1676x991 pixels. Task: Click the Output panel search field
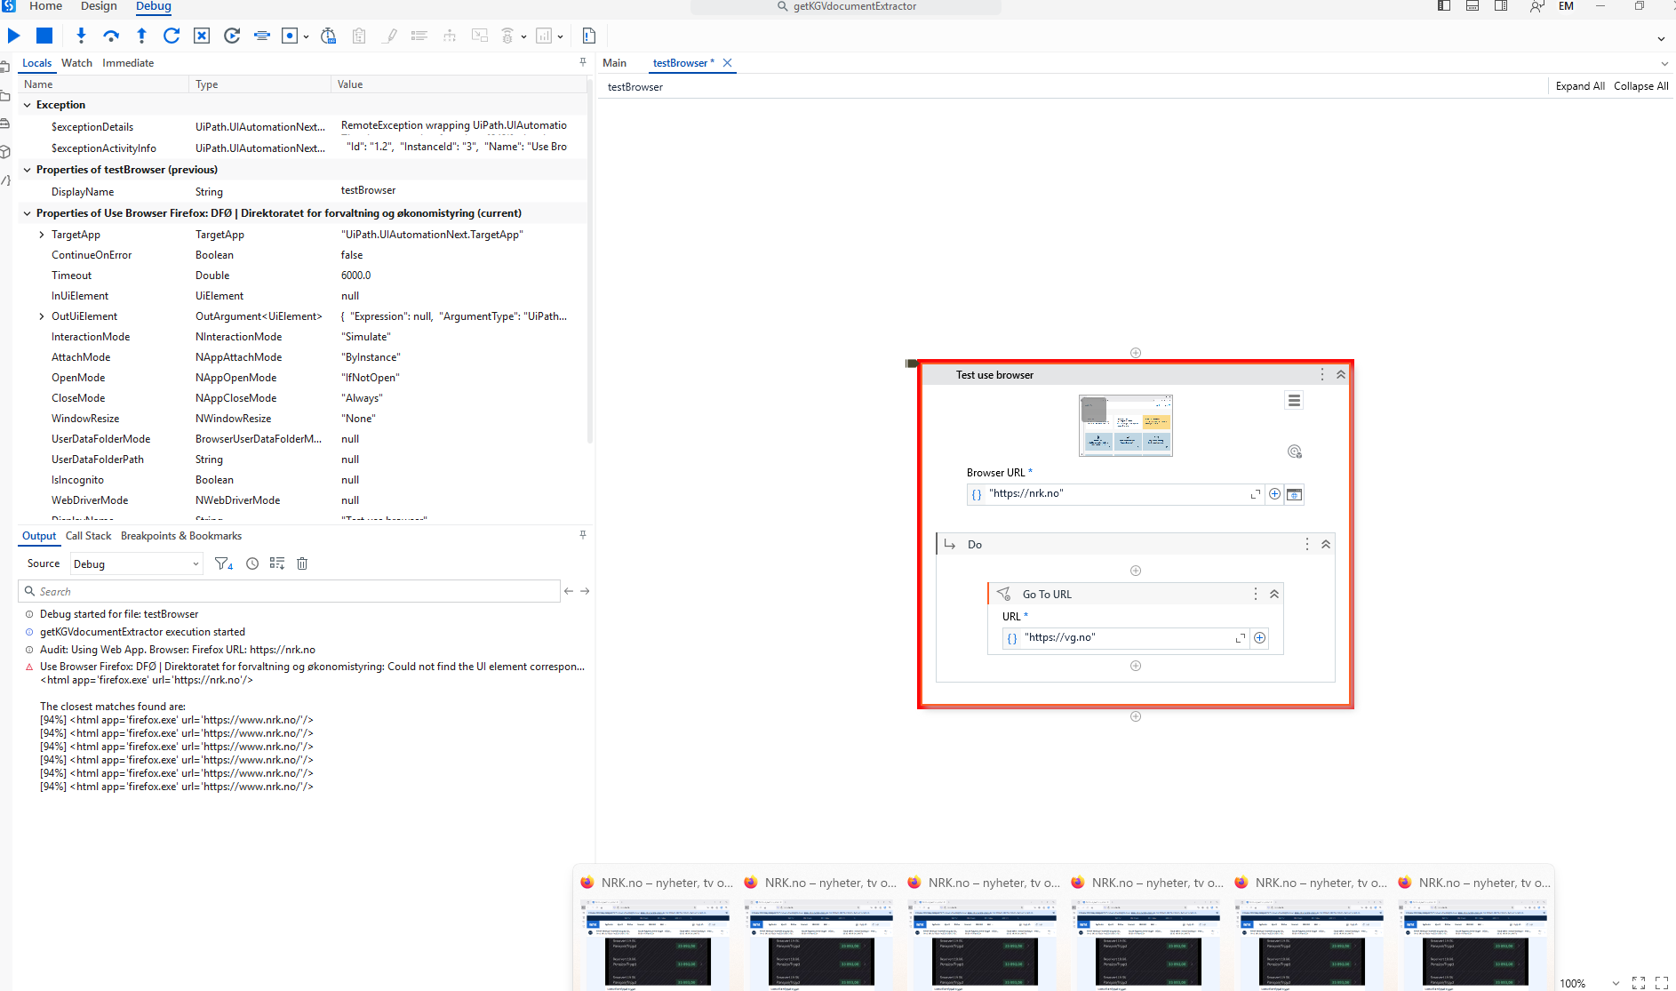(x=289, y=591)
